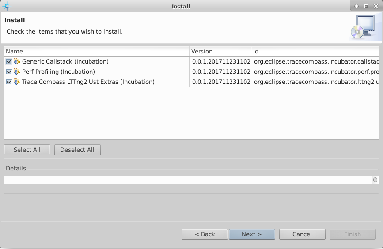Uncheck the Generic Callstack (Incubation) checkbox

pos(9,61)
